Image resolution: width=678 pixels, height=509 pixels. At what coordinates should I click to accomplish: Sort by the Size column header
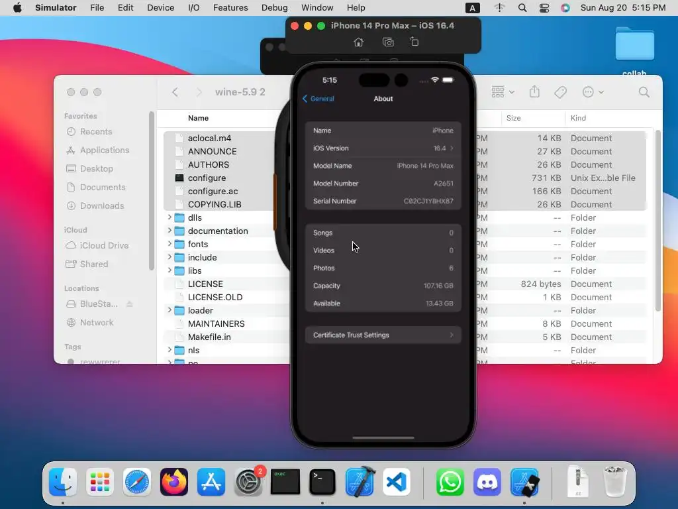(x=513, y=118)
